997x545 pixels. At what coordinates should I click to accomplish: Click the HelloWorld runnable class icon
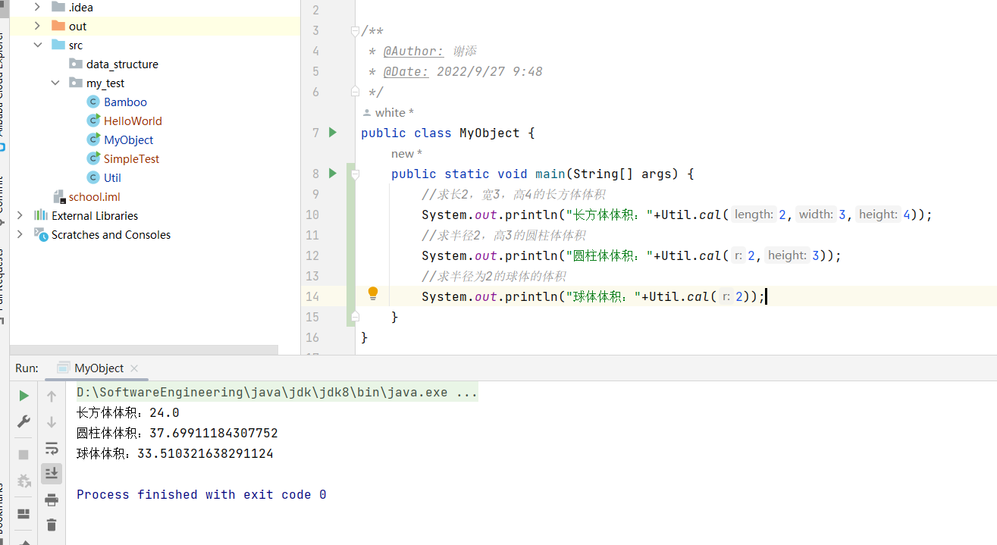93,121
